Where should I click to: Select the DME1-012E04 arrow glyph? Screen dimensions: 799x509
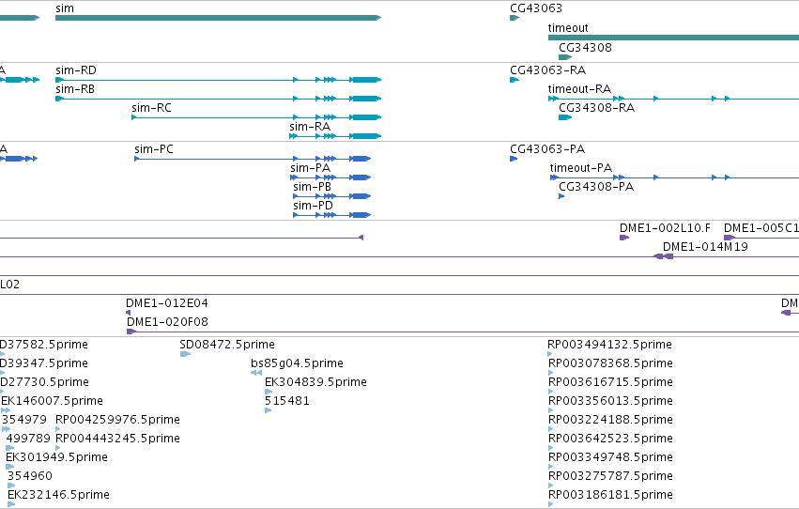pyautogui.click(x=128, y=313)
